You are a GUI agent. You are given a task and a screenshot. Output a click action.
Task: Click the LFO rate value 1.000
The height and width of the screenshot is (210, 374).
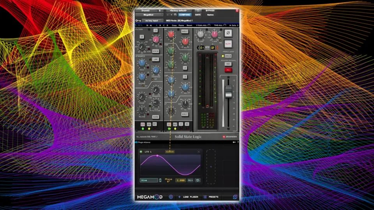coord(180,180)
